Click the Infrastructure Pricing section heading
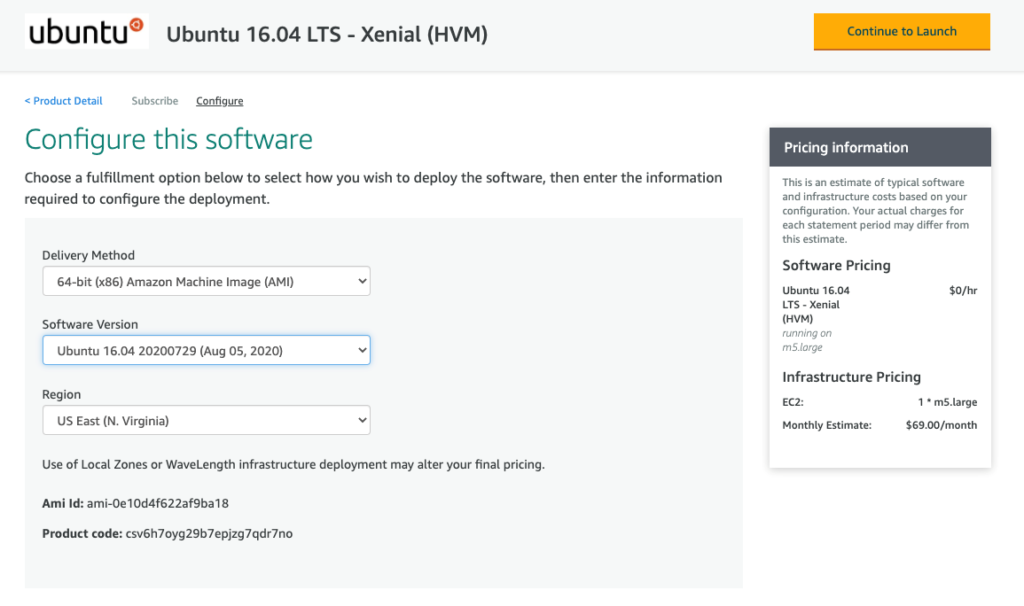Viewport: 1024px width, 606px height. [851, 377]
